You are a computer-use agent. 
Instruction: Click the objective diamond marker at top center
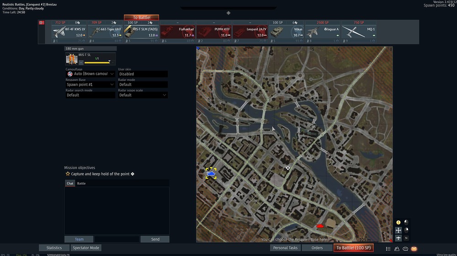pos(228,13)
